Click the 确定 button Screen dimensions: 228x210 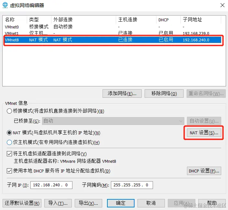click(x=121, y=203)
